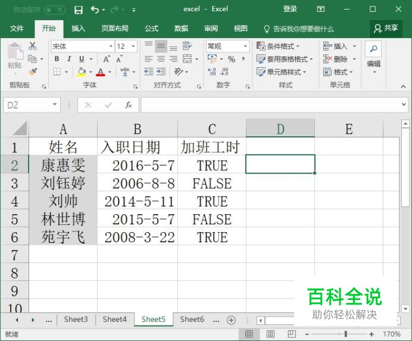The height and width of the screenshot is (341, 412).
Task: Click zoom out minus button
Action: (x=307, y=334)
